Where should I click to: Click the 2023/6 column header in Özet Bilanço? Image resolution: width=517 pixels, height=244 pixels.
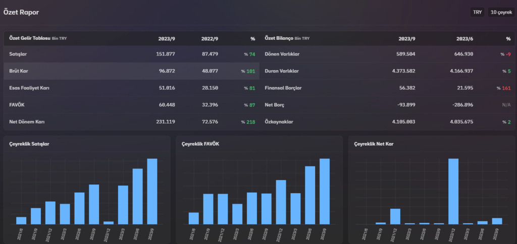[465, 38]
